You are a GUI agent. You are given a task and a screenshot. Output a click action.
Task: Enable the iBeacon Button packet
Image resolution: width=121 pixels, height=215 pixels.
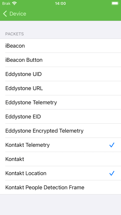pyautogui.click(x=60, y=60)
